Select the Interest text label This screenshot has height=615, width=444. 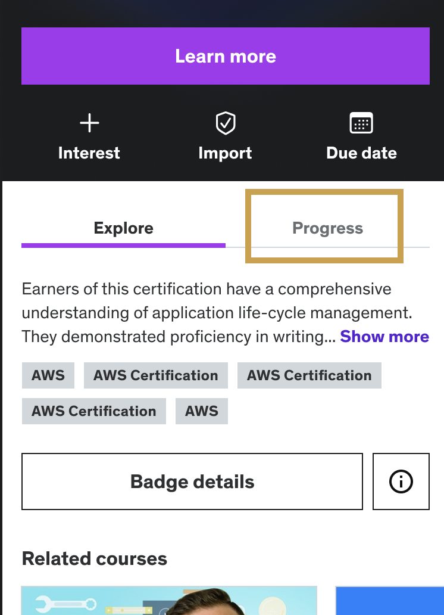point(89,153)
